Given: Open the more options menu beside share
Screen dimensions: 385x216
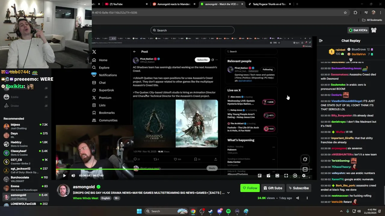Looking at the screenshot, I should click(307, 198).
